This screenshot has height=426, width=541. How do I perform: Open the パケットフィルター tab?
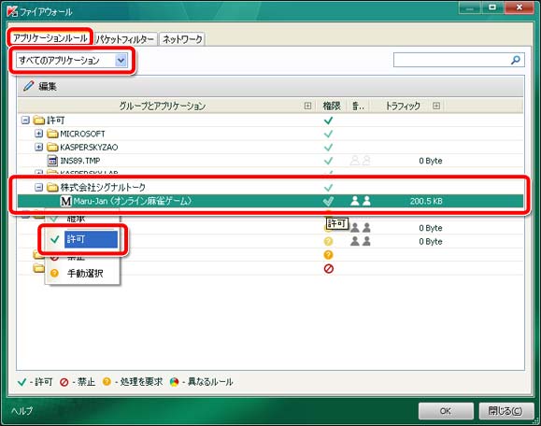[125, 39]
